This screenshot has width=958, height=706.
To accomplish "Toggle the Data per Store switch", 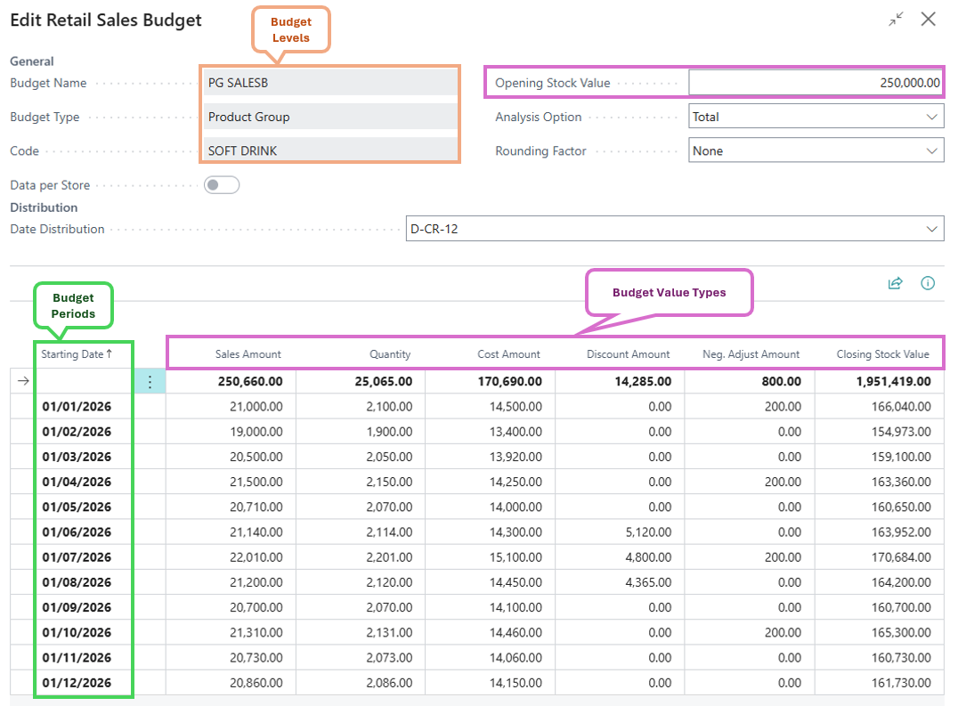I will click(222, 185).
